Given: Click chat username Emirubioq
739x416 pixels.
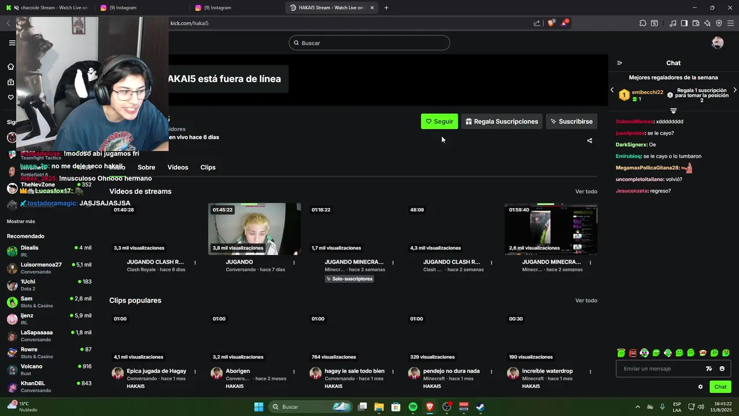Looking at the screenshot, I should tap(628, 156).
